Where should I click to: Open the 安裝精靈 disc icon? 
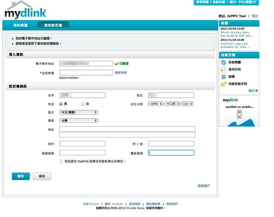223,62
